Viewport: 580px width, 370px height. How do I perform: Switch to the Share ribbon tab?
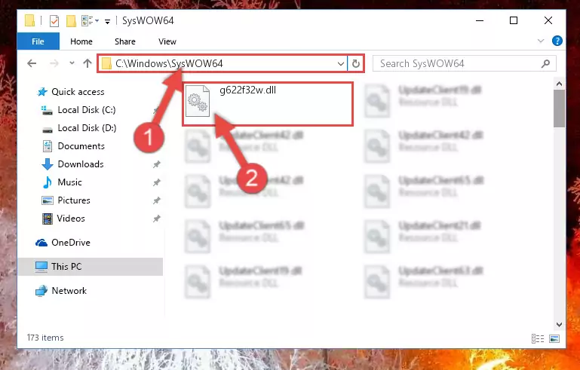click(125, 41)
